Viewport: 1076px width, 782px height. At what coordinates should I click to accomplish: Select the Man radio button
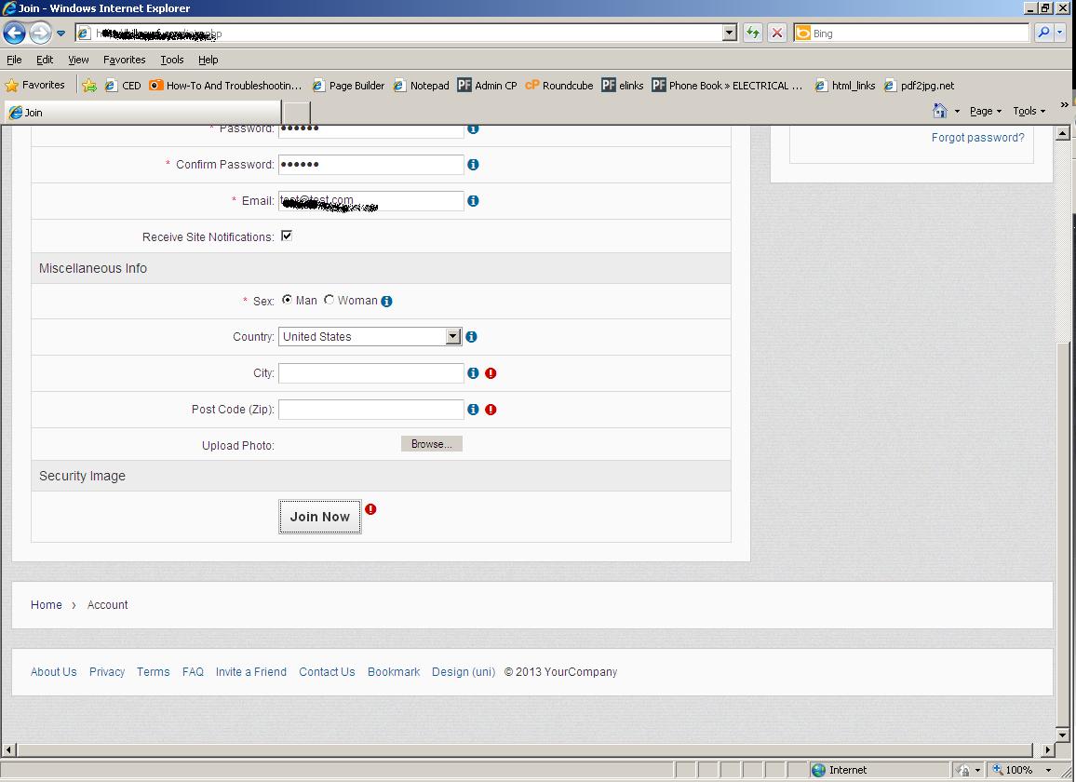click(287, 300)
